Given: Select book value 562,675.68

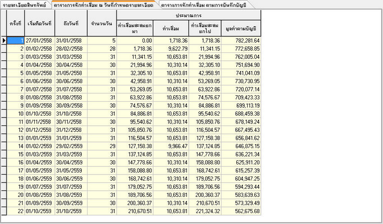Looking at the screenshot, I should tap(241, 211).
